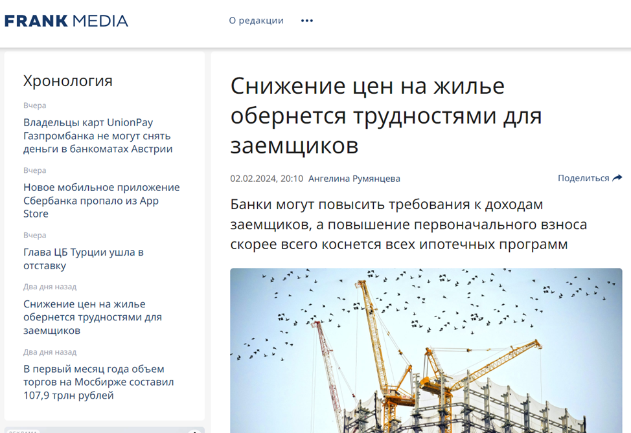
Task: Click the main article headline
Action: [x=386, y=115]
